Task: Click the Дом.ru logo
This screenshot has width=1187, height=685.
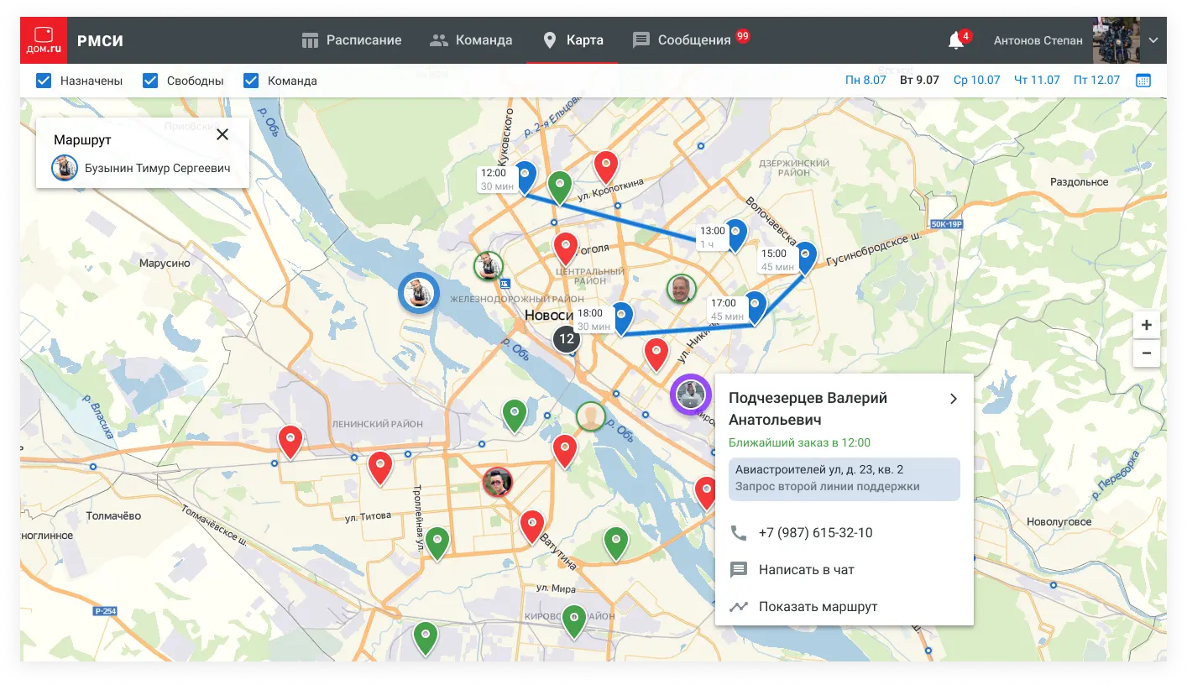Action: (44, 39)
